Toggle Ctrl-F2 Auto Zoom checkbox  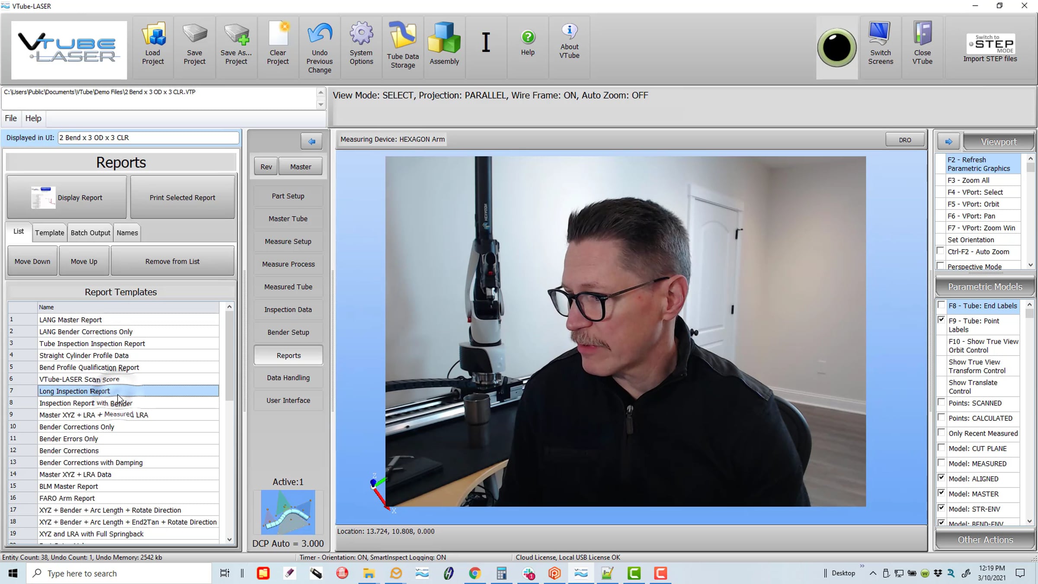point(940,251)
